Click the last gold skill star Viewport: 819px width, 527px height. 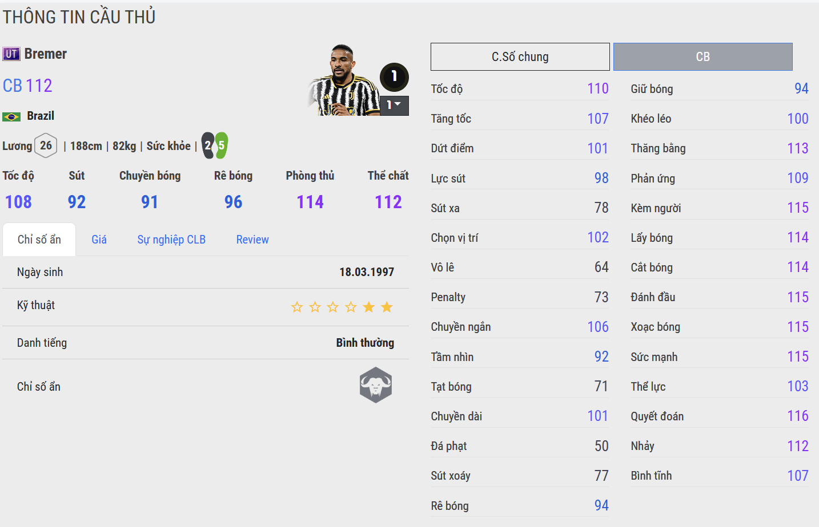pyautogui.click(x=387, y=307)
